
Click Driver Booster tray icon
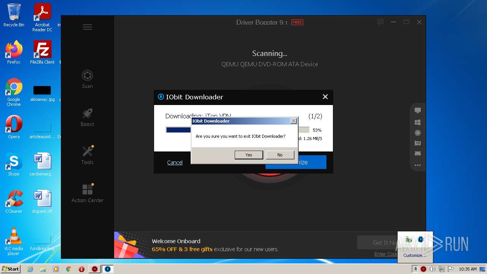point(423,269)
